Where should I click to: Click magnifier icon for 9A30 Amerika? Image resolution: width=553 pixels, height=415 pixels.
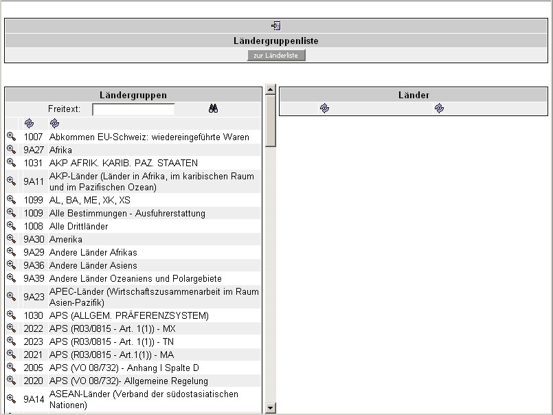11,239
